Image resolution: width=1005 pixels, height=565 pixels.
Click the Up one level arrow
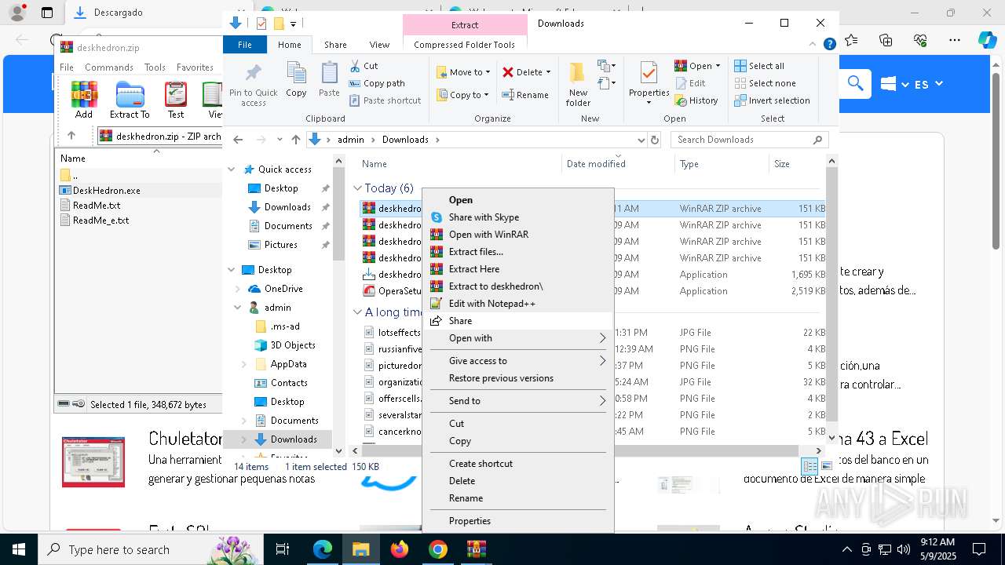pos(295,140)
